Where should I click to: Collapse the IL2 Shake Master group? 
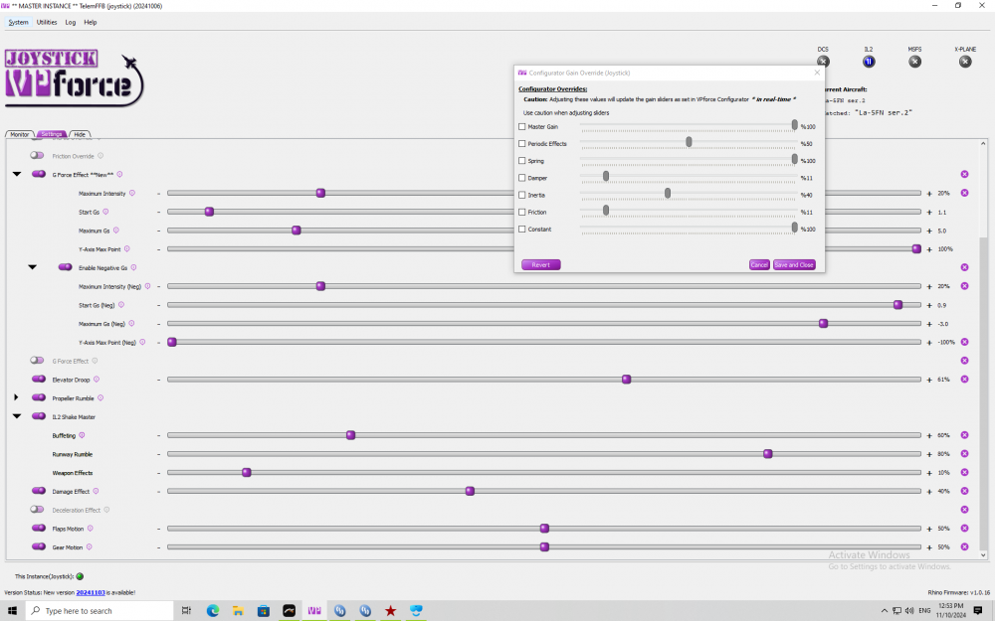coord(16,416)
